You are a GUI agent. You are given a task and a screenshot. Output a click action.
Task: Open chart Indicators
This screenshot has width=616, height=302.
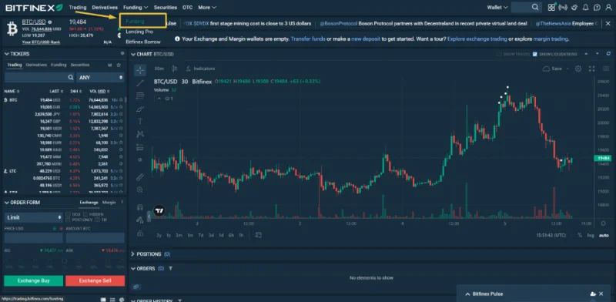coord(200,69)
